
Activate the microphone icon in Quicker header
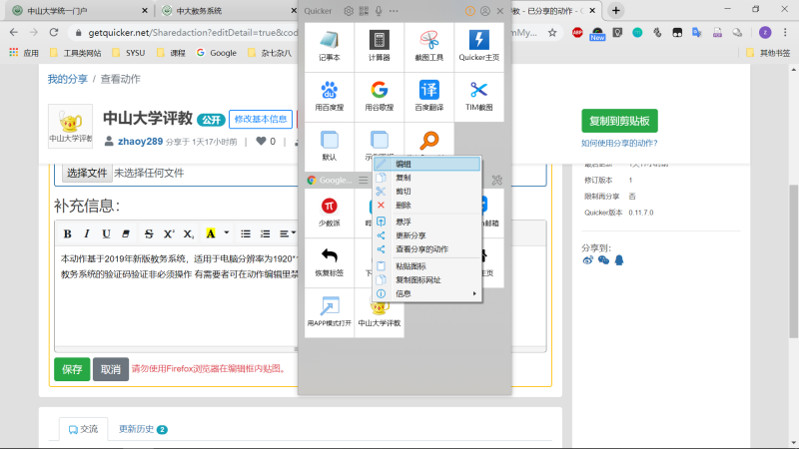[x=379, y=11]
